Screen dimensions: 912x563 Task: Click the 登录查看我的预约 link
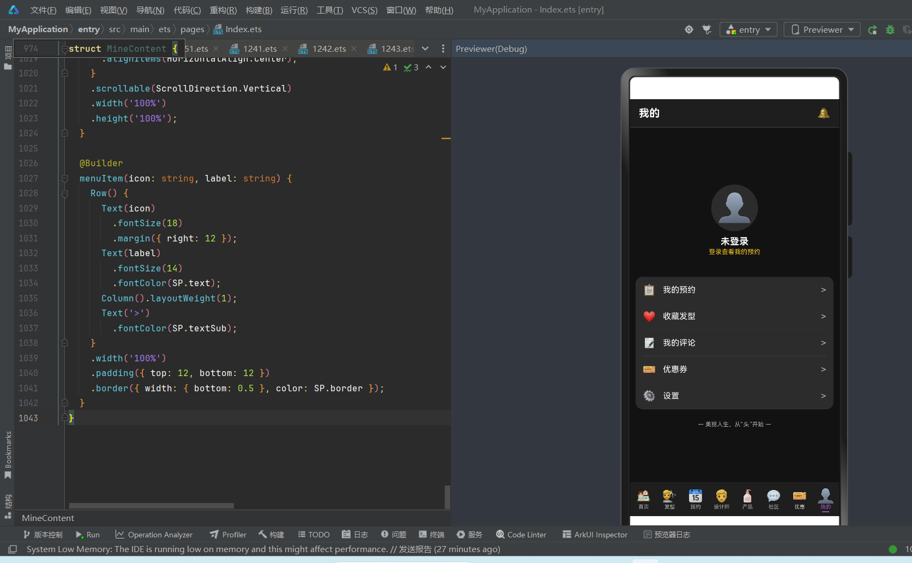pos(734,252)
